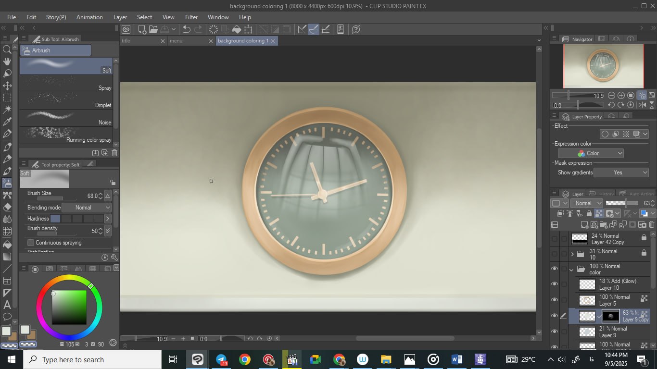Click the Fill bucket icon in command bar
The width and height of the screenshot is (657, 369).
237,29
